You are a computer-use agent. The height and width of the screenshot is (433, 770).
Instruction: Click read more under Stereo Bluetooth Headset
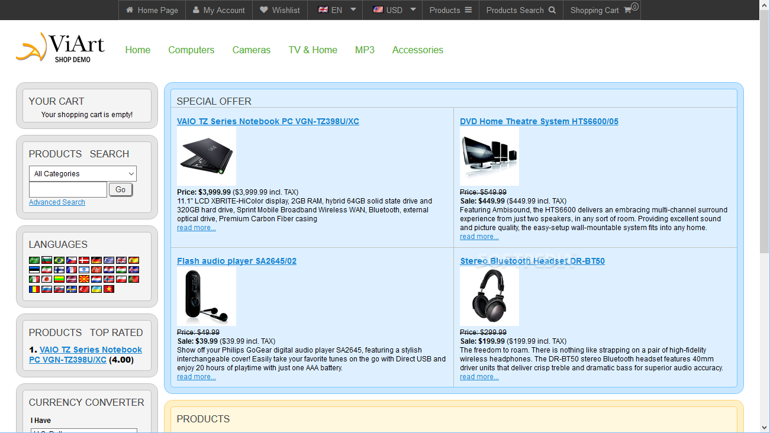coord(479,377)
